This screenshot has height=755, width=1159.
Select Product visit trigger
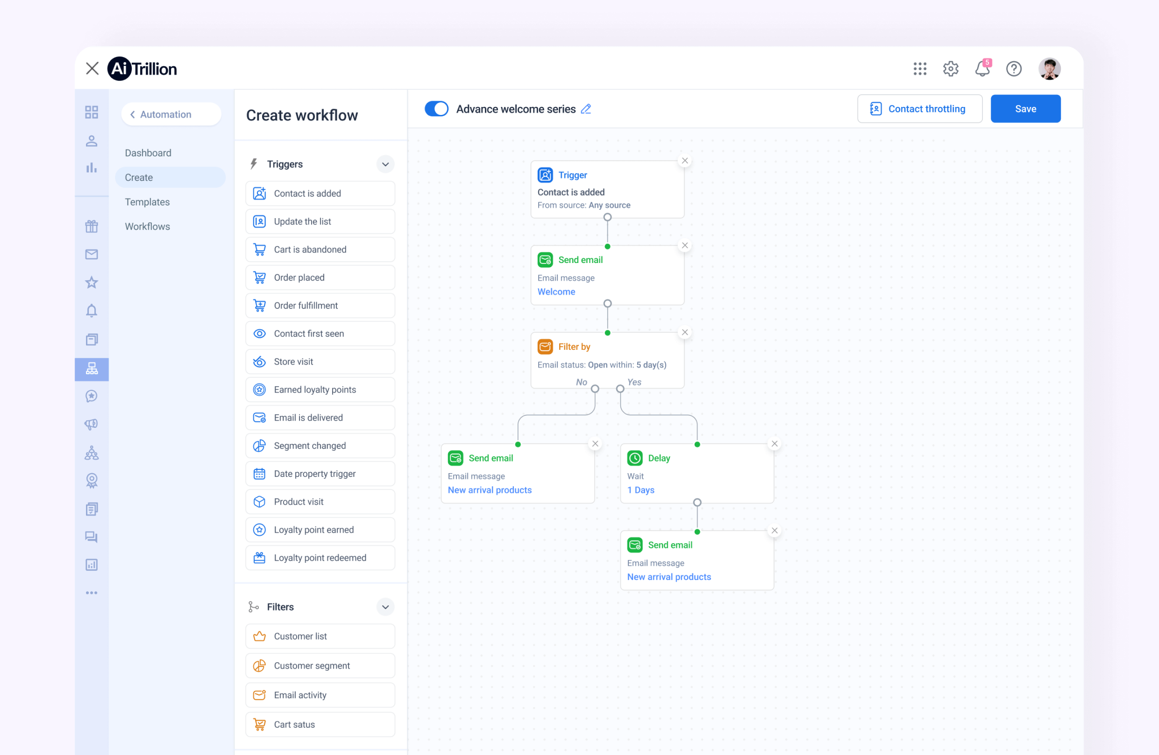320,502
